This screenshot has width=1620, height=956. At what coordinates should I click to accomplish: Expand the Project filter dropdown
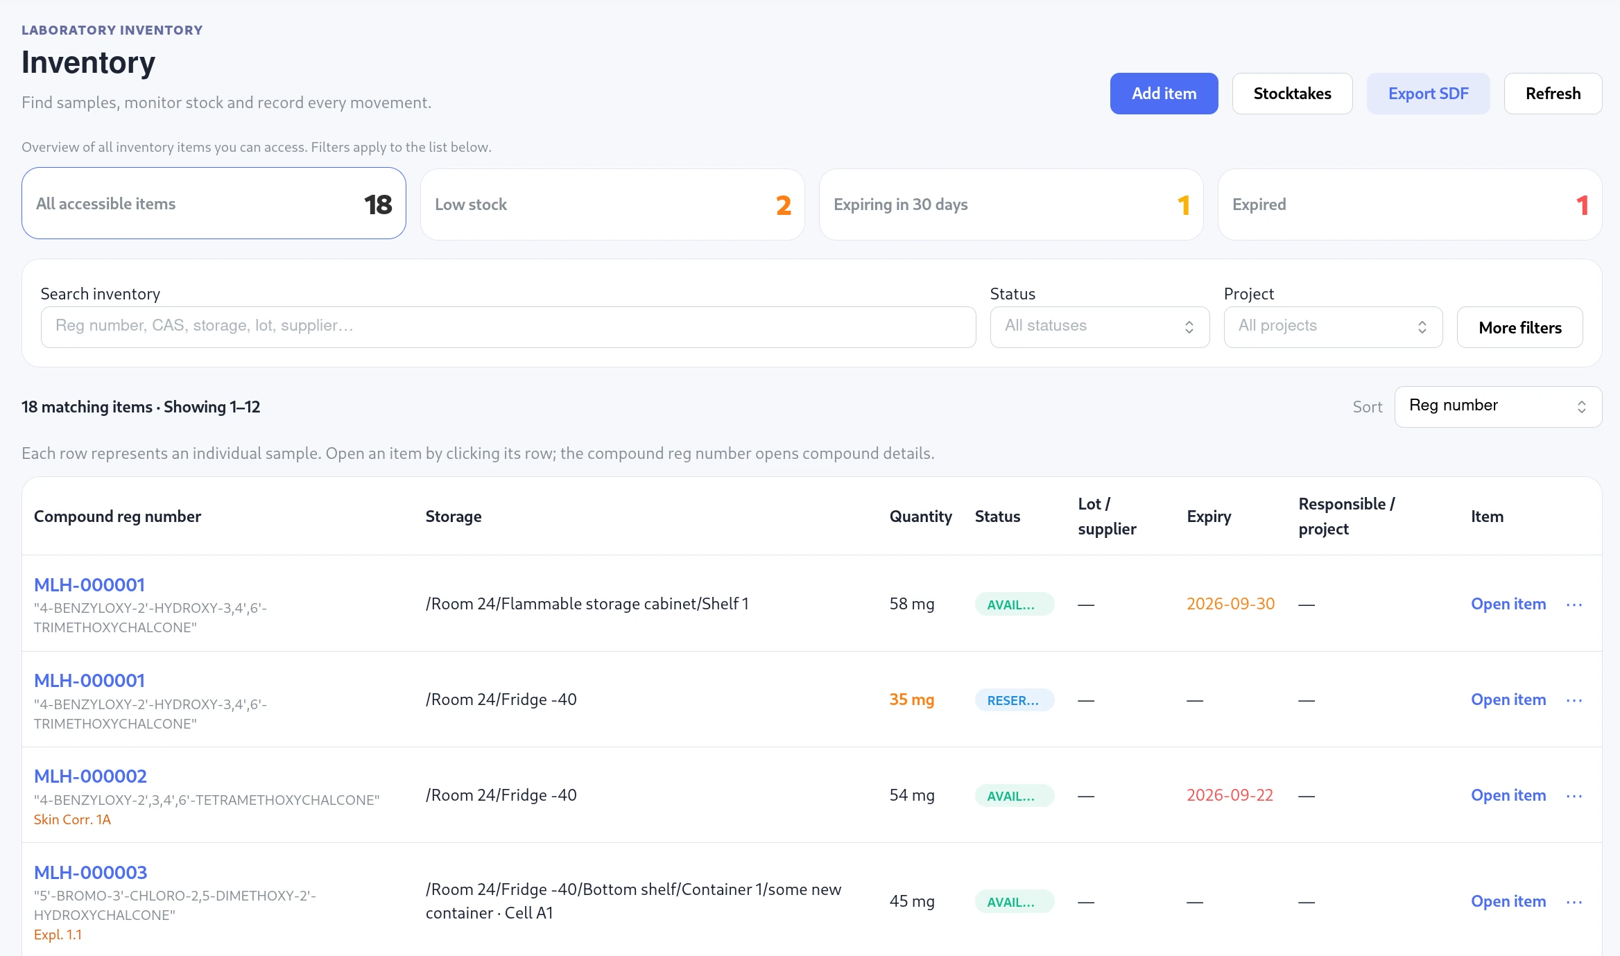[1333, 327]
